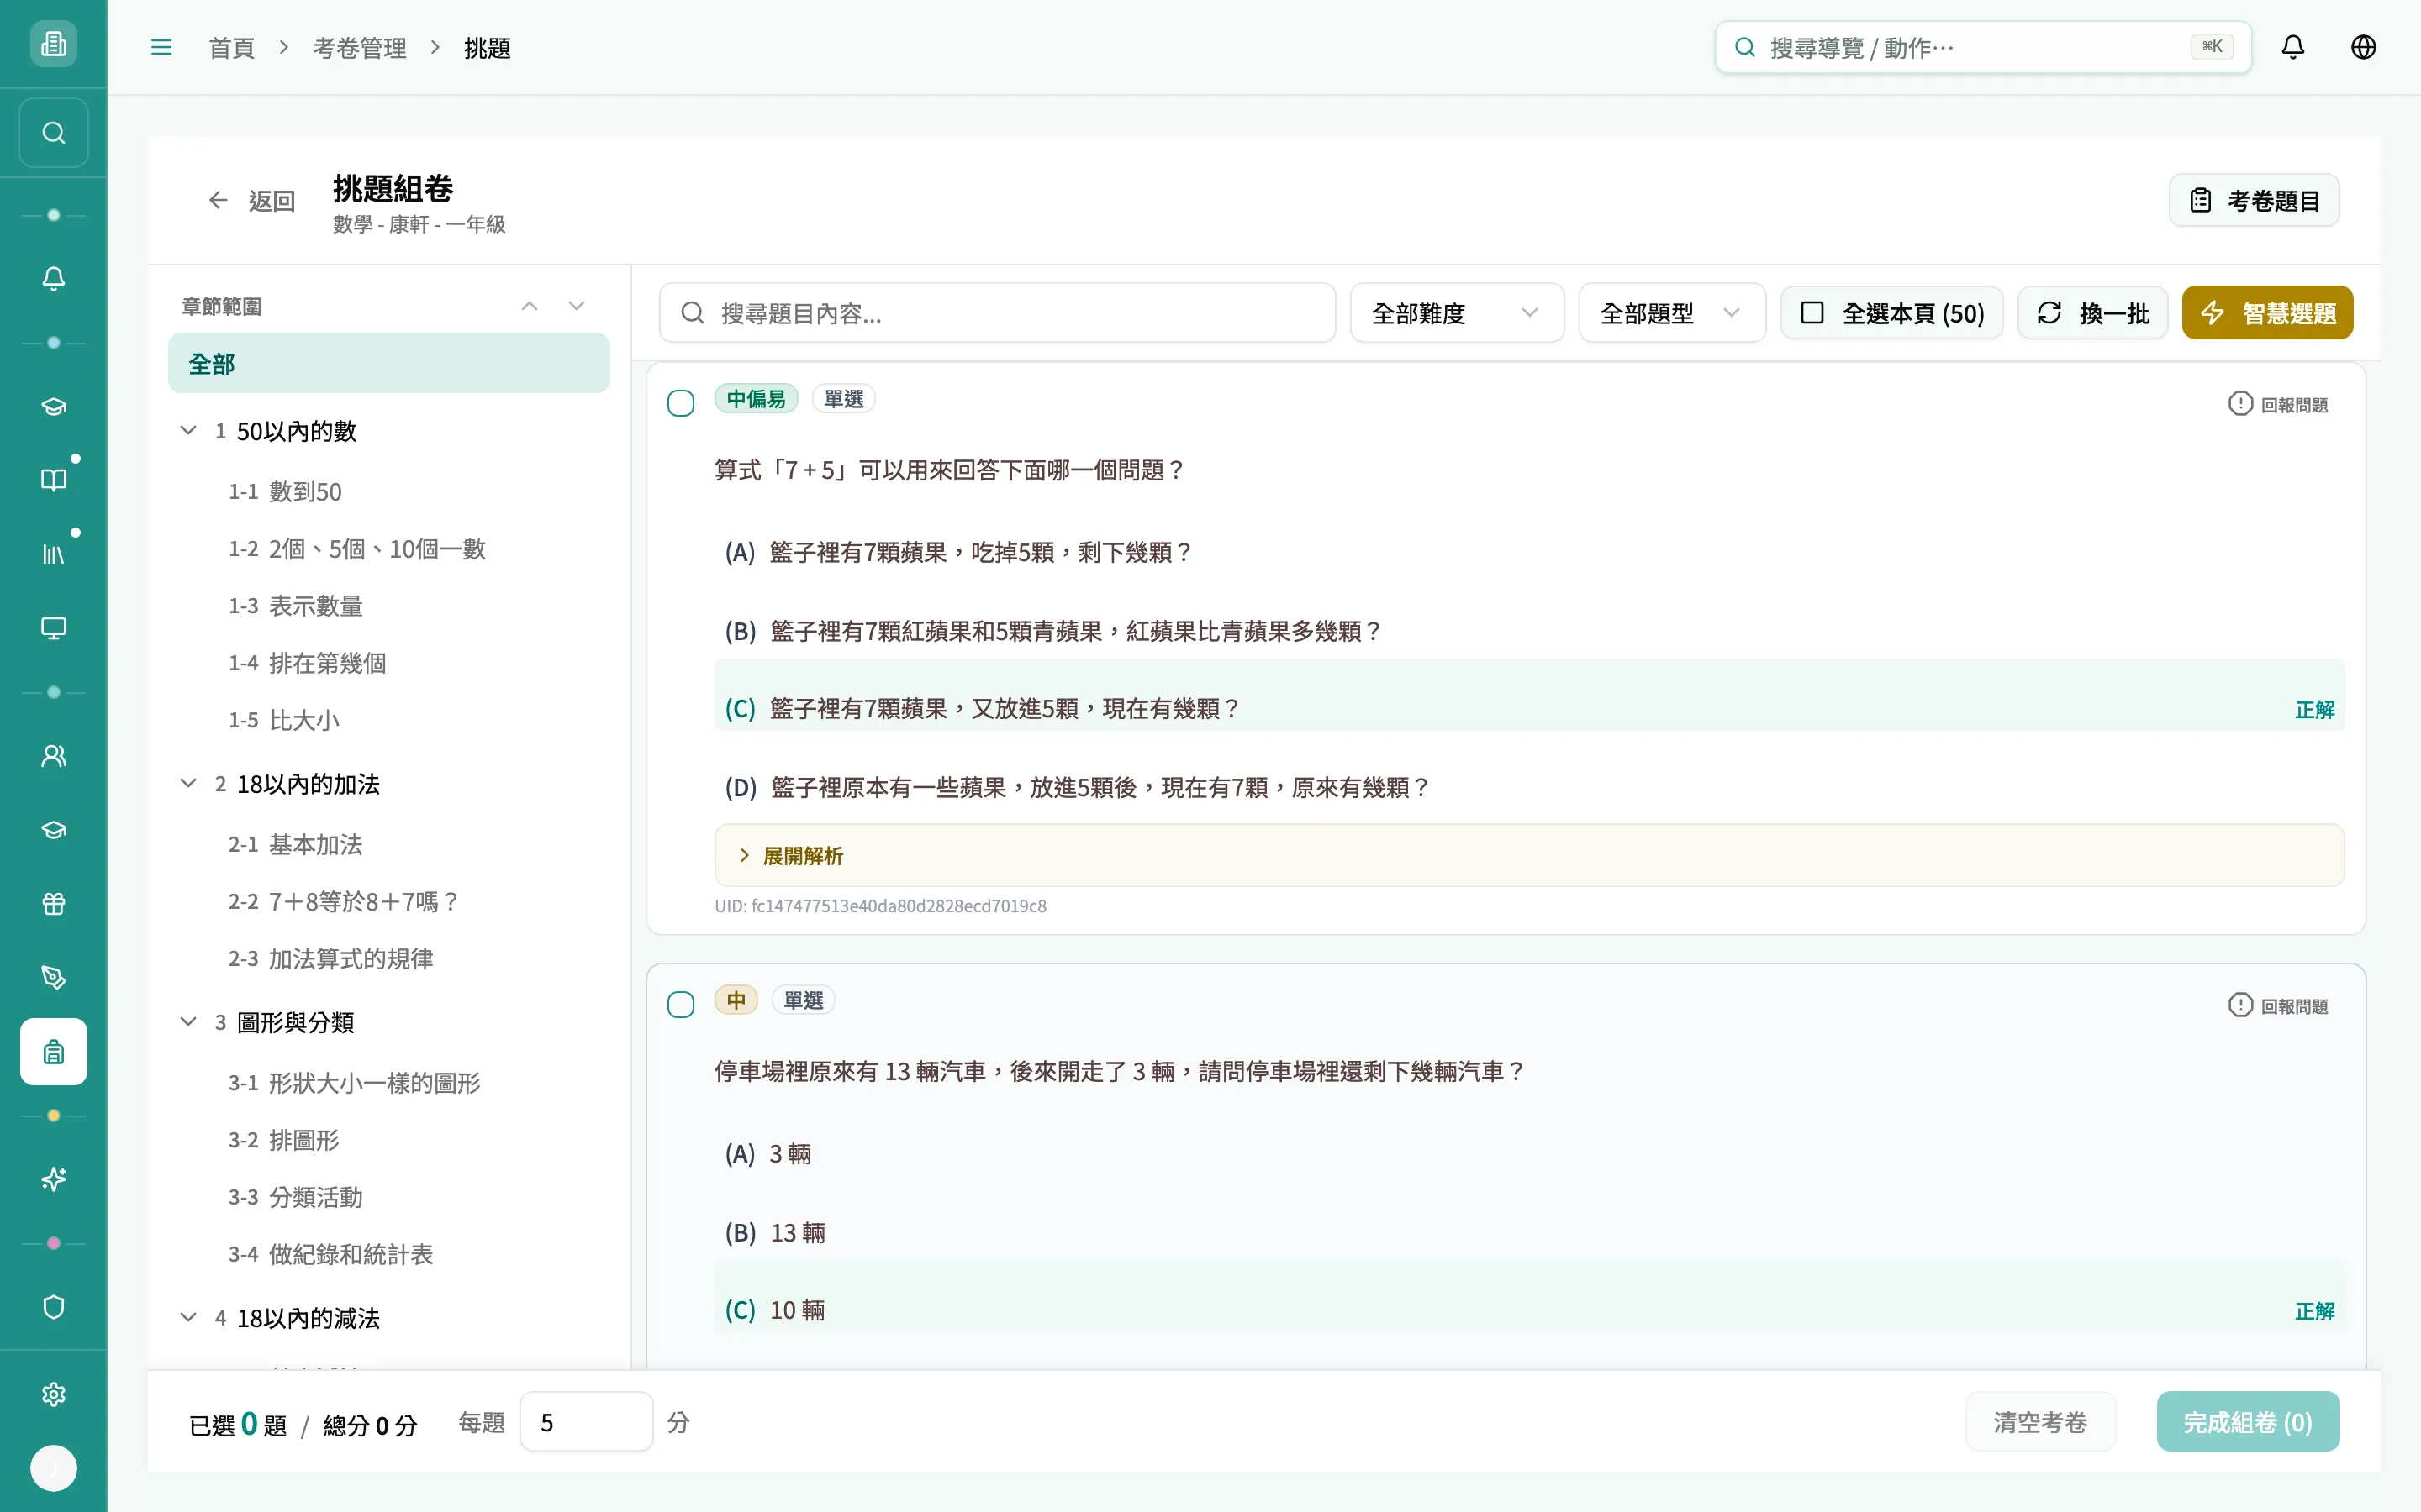Go to 考卷管理 breadcrumb
Image resolution: width=2421 pixels, height=1512 pixels.
(x=359, y=47)
